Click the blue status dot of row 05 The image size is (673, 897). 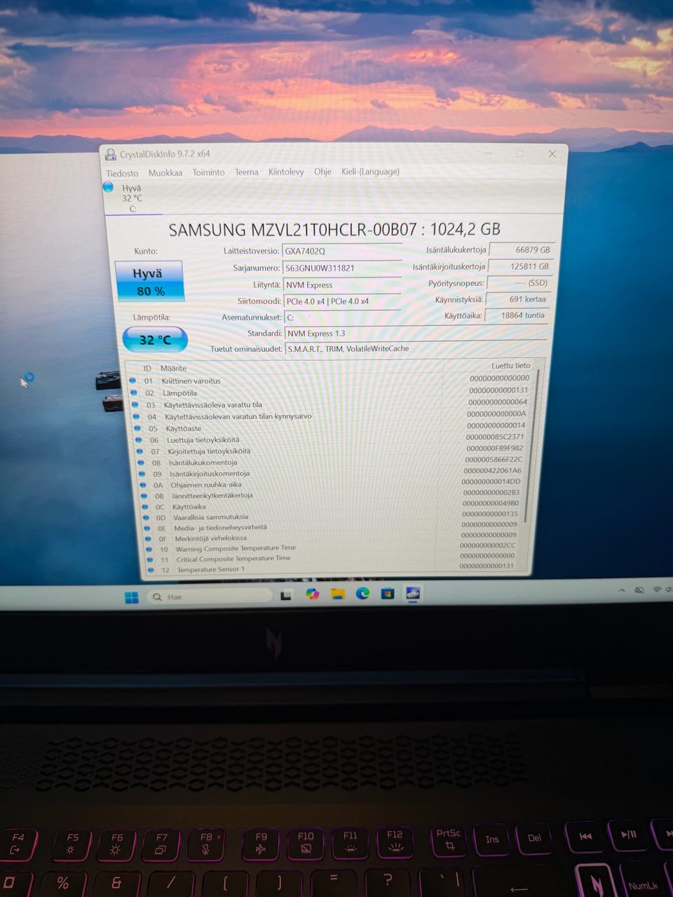137,427
